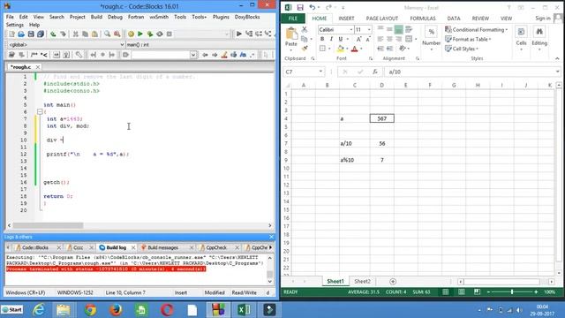
Task: Click the Build and run icon
Action: [150, 34]
